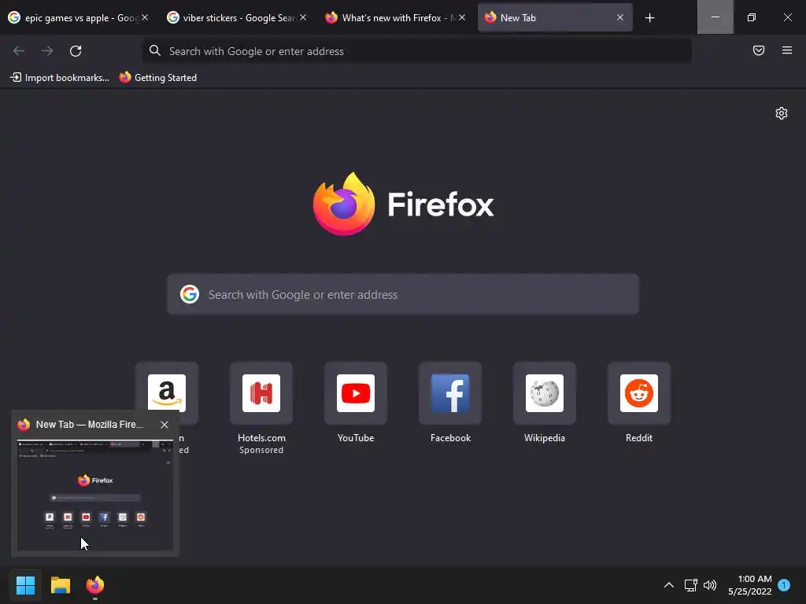Viewport: 806px width, 604px height.
Task: Open the Firefox application menu
Action: coord(787,50)
